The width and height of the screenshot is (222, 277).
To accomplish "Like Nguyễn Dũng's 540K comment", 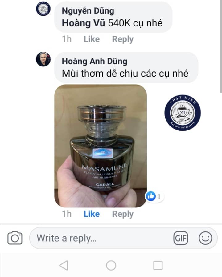I will pos(92,39).
